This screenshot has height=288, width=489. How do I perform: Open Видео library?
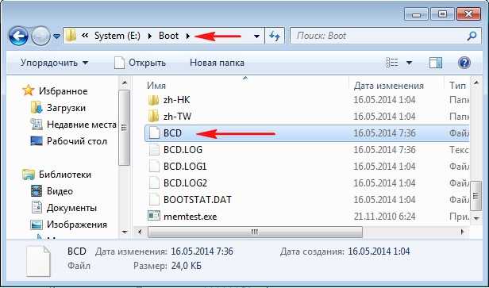point(60,191)
